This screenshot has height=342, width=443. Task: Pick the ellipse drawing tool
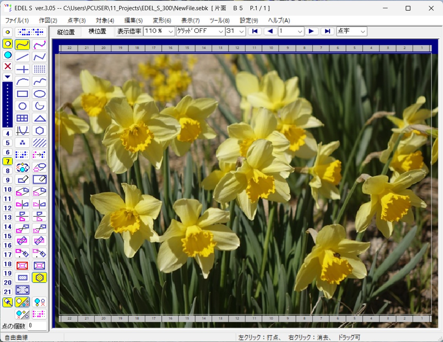(x=39, y=94)
